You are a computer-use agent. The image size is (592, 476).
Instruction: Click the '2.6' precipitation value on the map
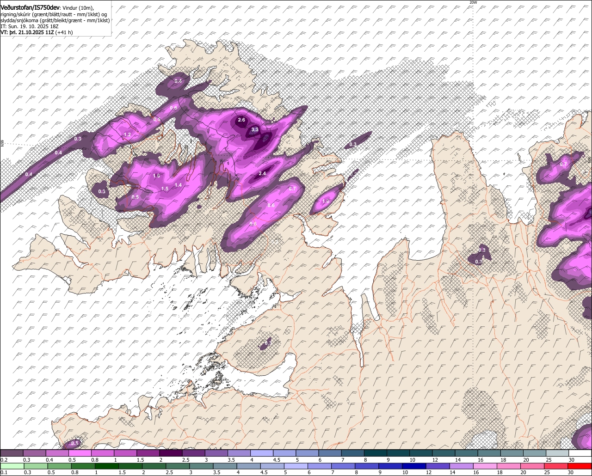coord(241,120)
